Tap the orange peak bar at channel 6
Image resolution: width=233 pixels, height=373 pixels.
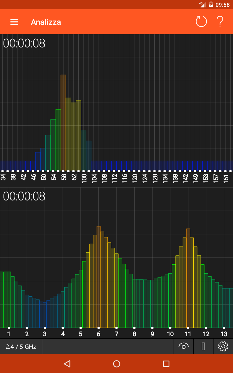(x=98, y=277)
